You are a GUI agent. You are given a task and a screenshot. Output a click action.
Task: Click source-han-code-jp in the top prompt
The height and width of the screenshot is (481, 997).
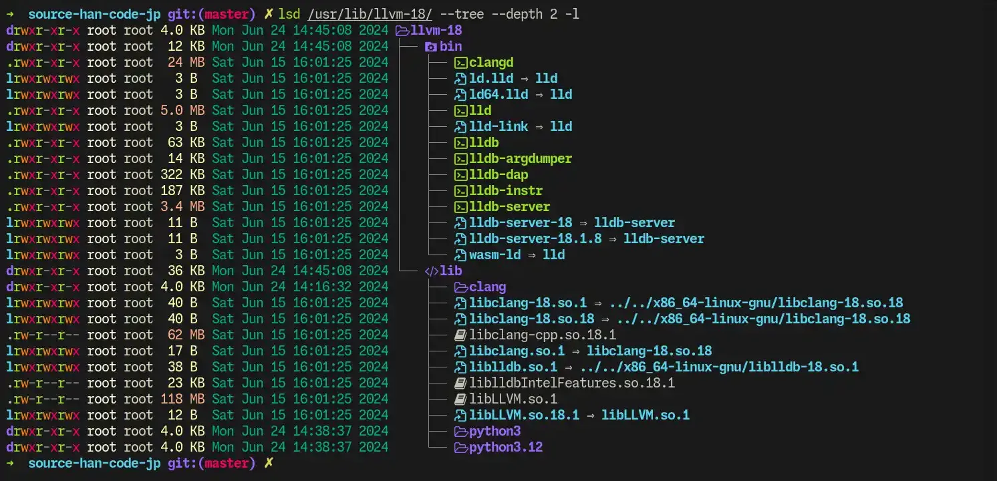pyautogui.click(x=94, y=14)
